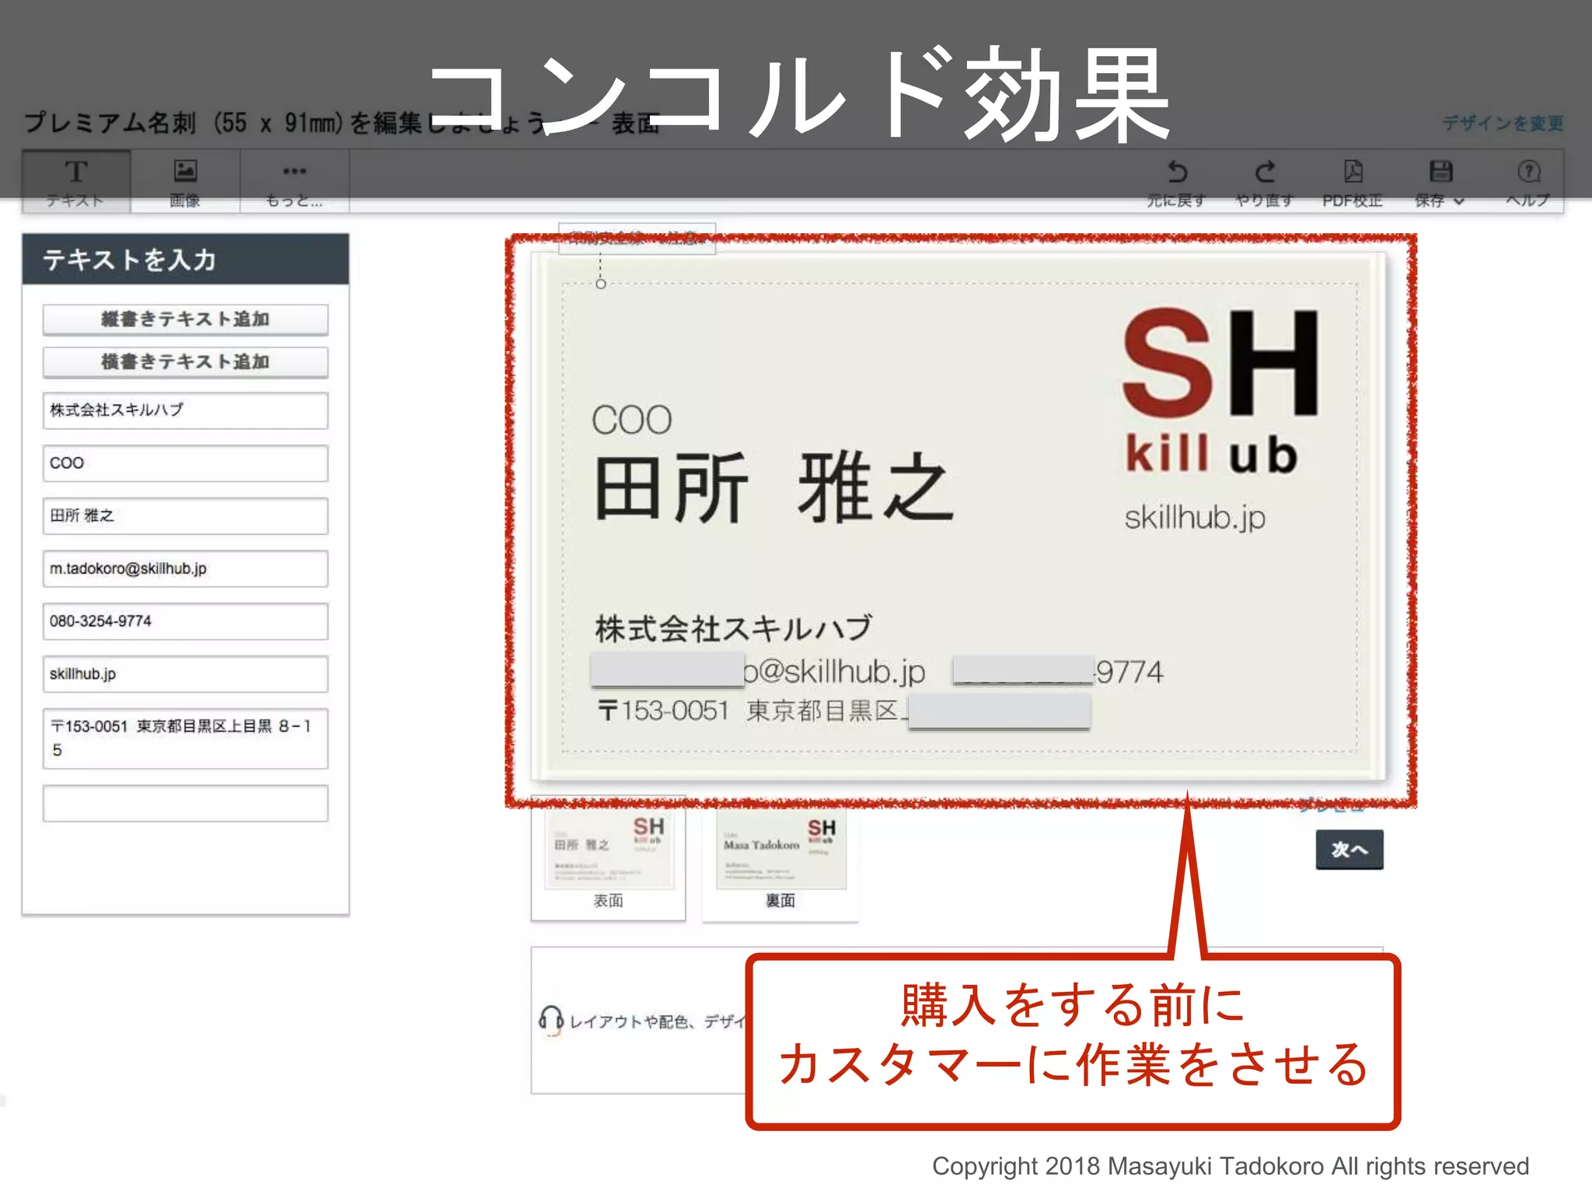Click the COO title input field
This screenshot has width=1592, height=1194.
point(185,463)
